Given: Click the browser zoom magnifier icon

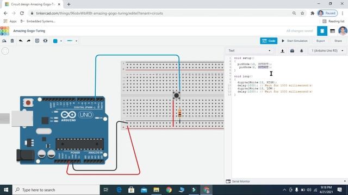Looking at the screenshot, I should click(294, 13).
